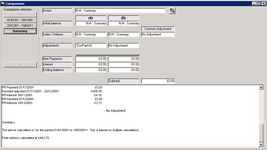Click Ending balance value in column A
The width and height of the screenshot is (267, 150).
91,70
